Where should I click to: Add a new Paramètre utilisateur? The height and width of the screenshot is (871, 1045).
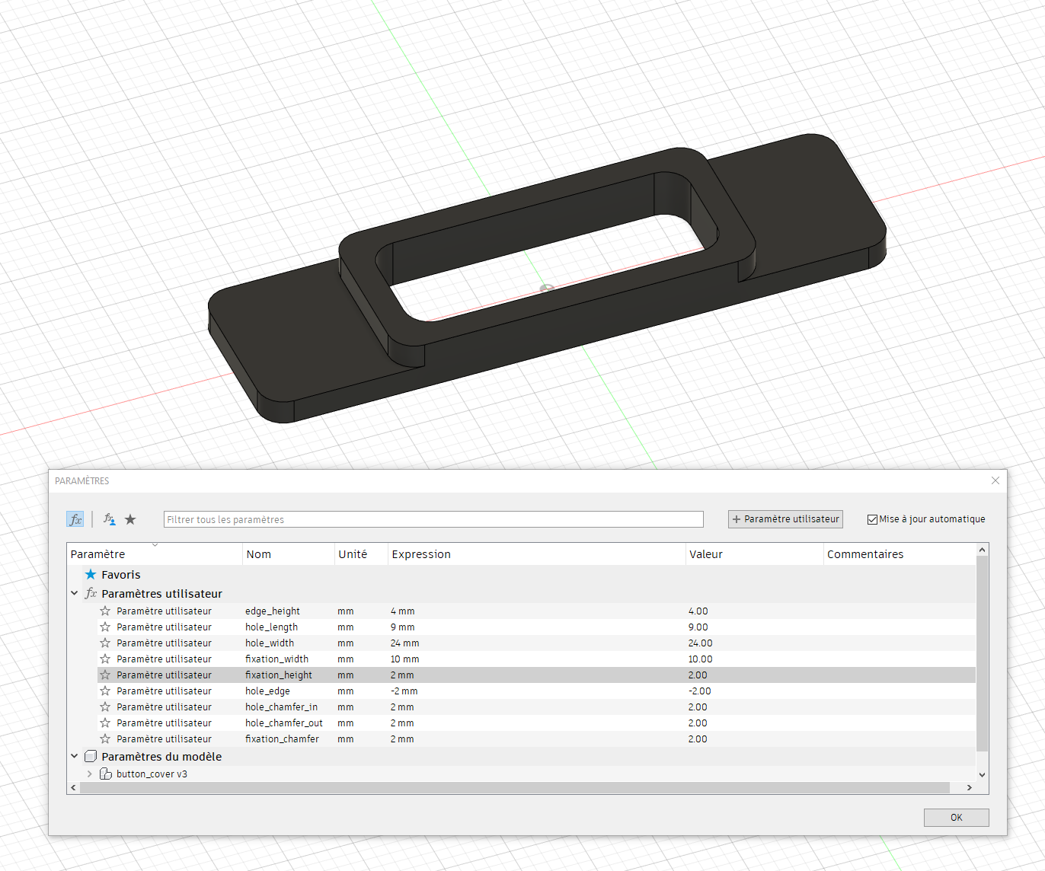pos(785,518)
